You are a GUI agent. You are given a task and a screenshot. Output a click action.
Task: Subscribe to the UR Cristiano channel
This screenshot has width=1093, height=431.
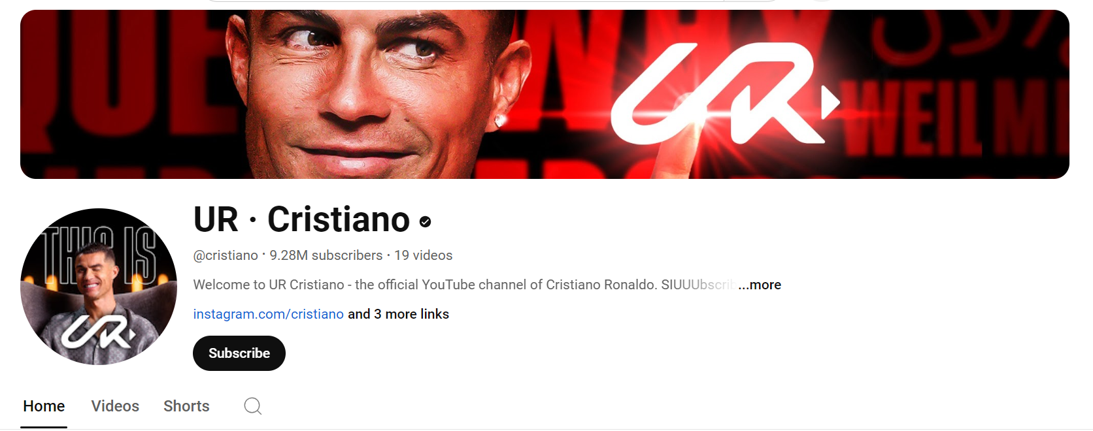click(x=239, y=353)
